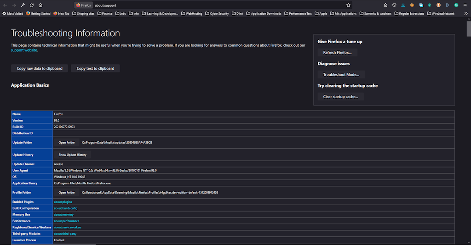This screenshot has height=245, width=471.
Task: Open the Summits & webinars bookmark folder
Action: (375, 13)
